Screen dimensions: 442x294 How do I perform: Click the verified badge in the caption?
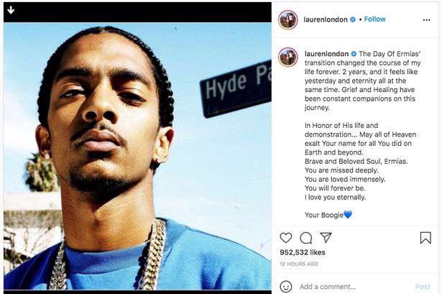tap(354, 54)
